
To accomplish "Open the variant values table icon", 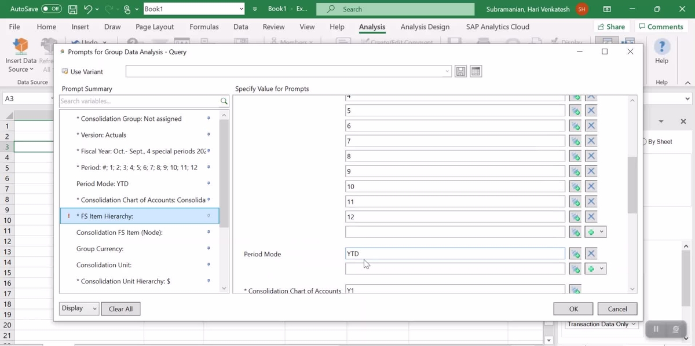I will 476,71.
